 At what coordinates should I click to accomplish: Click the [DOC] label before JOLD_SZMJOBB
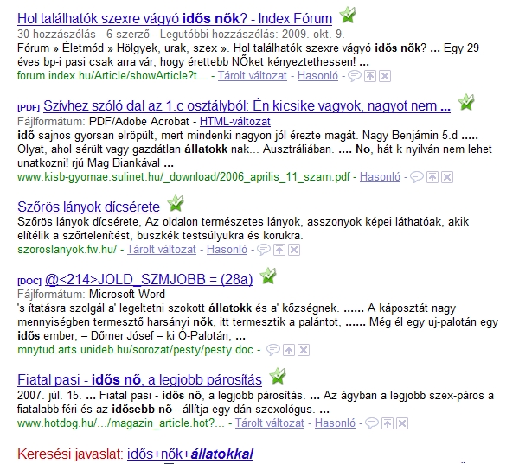click(x=29, y=282)
